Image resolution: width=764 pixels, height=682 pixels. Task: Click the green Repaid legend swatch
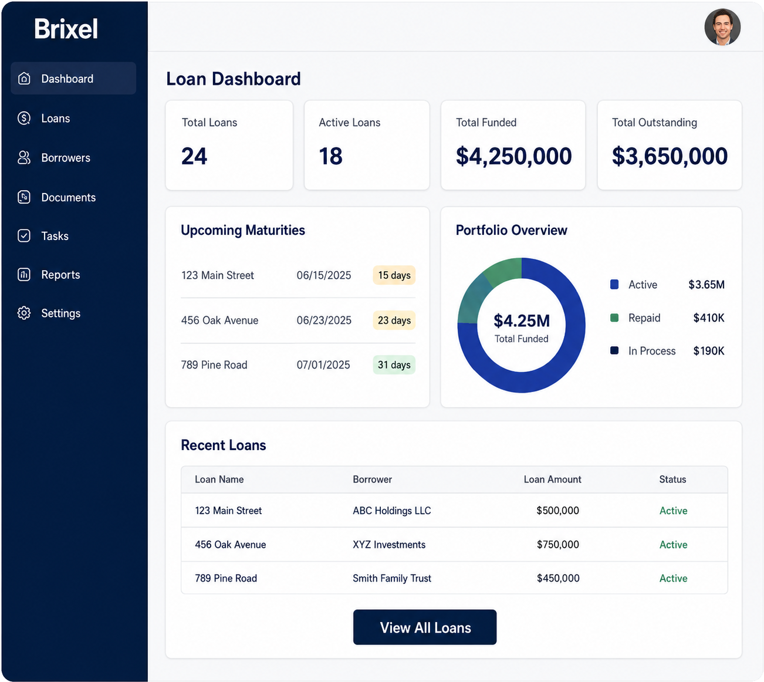(x=614, y=318)
